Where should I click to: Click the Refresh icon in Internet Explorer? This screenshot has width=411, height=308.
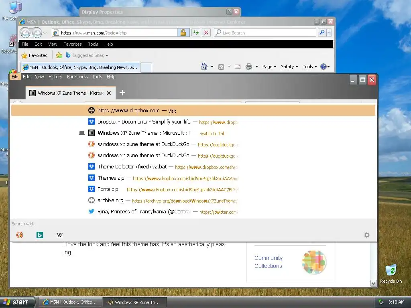pyautogui.click(x=196, y=33)
